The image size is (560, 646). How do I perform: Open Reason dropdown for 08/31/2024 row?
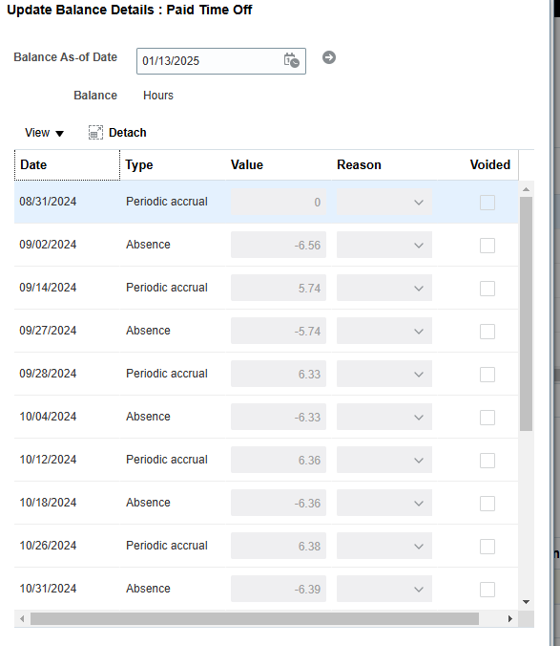click(x=384, y=203)
